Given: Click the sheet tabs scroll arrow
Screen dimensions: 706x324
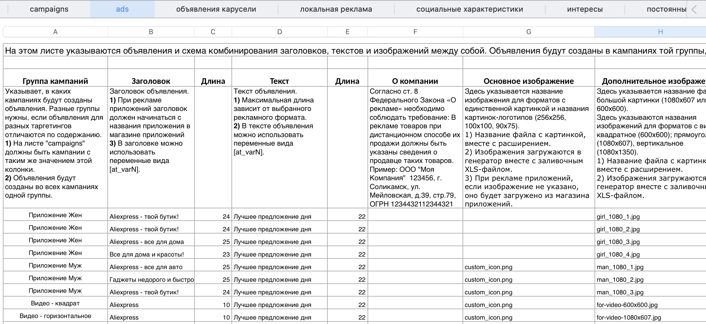Looking at the screenshot, I should (x=694, y=9).
